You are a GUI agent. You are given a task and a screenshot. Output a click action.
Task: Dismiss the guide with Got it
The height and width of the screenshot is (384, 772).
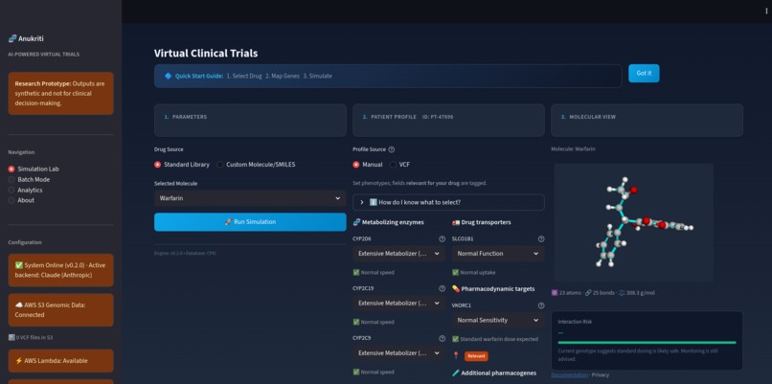[x=644, y=74]
